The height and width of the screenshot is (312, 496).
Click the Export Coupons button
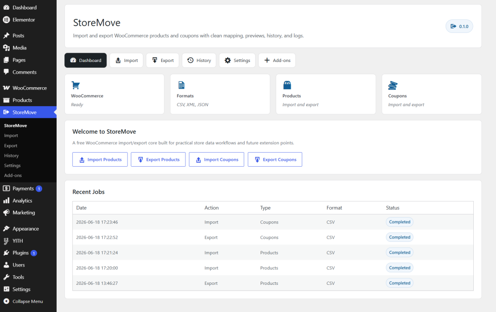coord(275,159)
